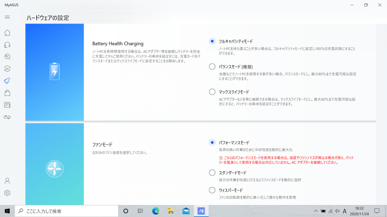
Task: Select Whisper fan mode radio button
Action: 212,190
